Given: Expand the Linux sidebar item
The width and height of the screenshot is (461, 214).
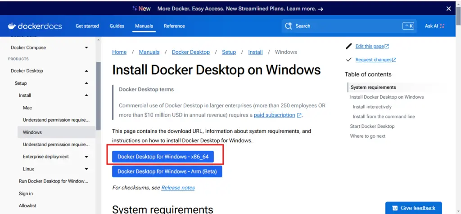Looking at the screenshot, I should [86, 169].
